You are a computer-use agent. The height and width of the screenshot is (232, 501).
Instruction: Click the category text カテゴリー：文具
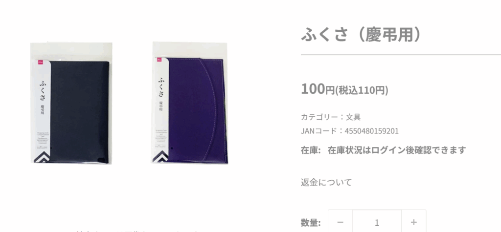[x=331, y=117]
